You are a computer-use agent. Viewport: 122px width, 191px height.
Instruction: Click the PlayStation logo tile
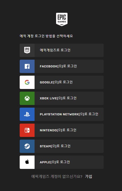(27, 114)
